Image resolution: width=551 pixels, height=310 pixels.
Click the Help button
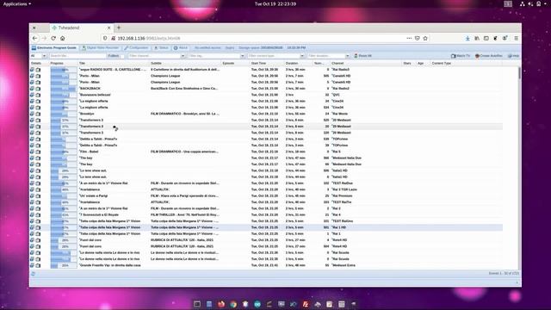point(513,56)
